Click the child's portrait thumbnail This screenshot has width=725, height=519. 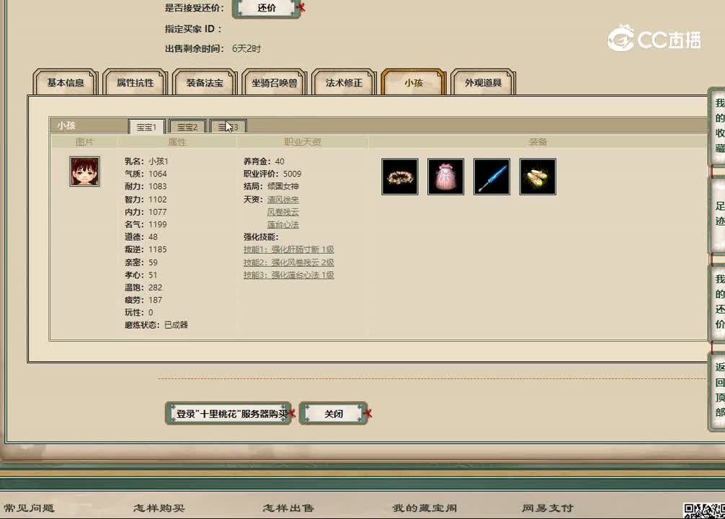tap(84, 172)
